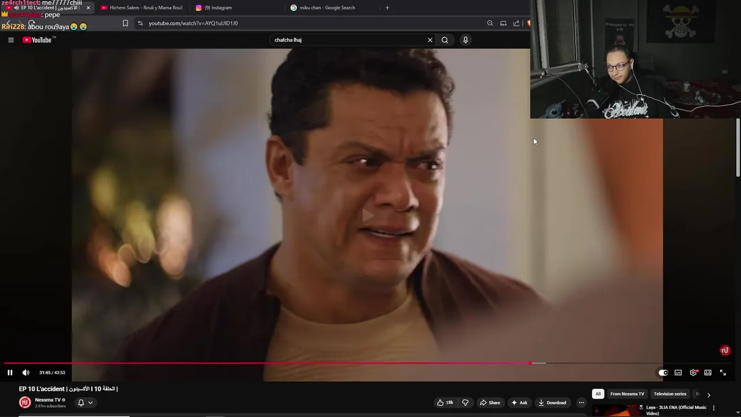The image size is (741, 417).
Task: Click the Ask button
Action: (x=519, y=403)
